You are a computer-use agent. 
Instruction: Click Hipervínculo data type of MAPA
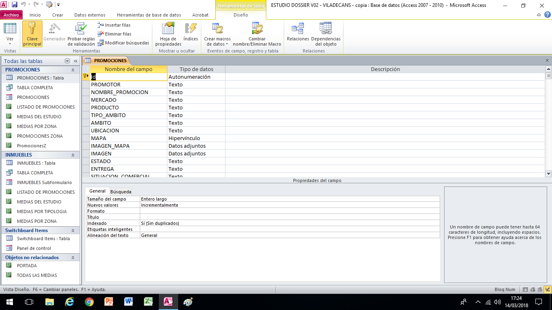point(196,138)
